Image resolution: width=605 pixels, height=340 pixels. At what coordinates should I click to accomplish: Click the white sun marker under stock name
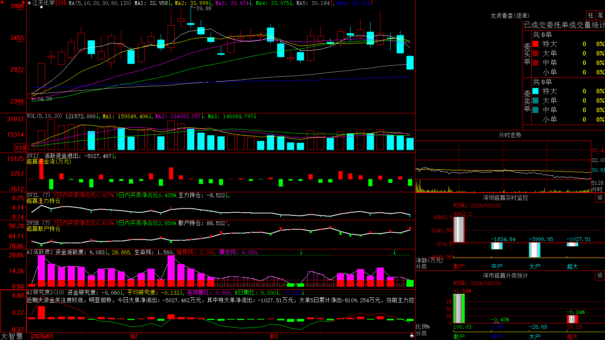click(x=41, y=7)
